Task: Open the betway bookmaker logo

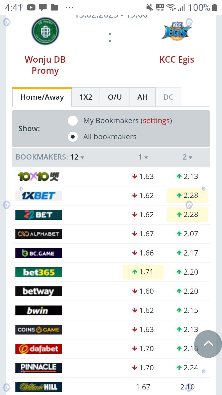Action: click(x=39, y=291)
